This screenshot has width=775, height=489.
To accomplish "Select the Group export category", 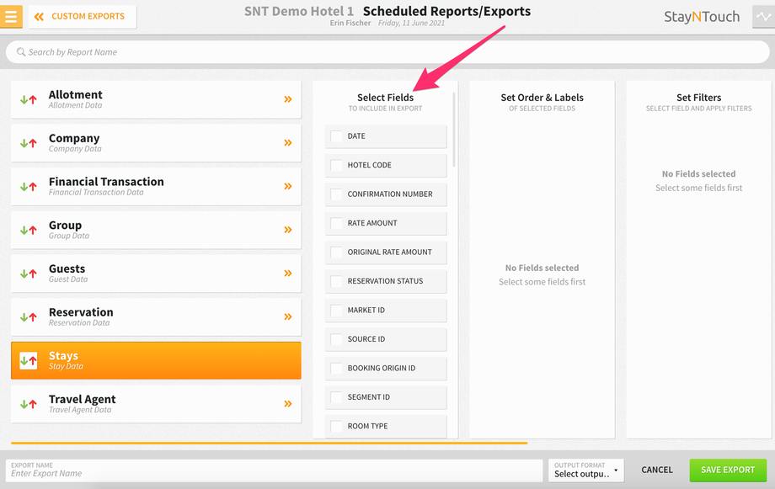I will coord(156,230).
